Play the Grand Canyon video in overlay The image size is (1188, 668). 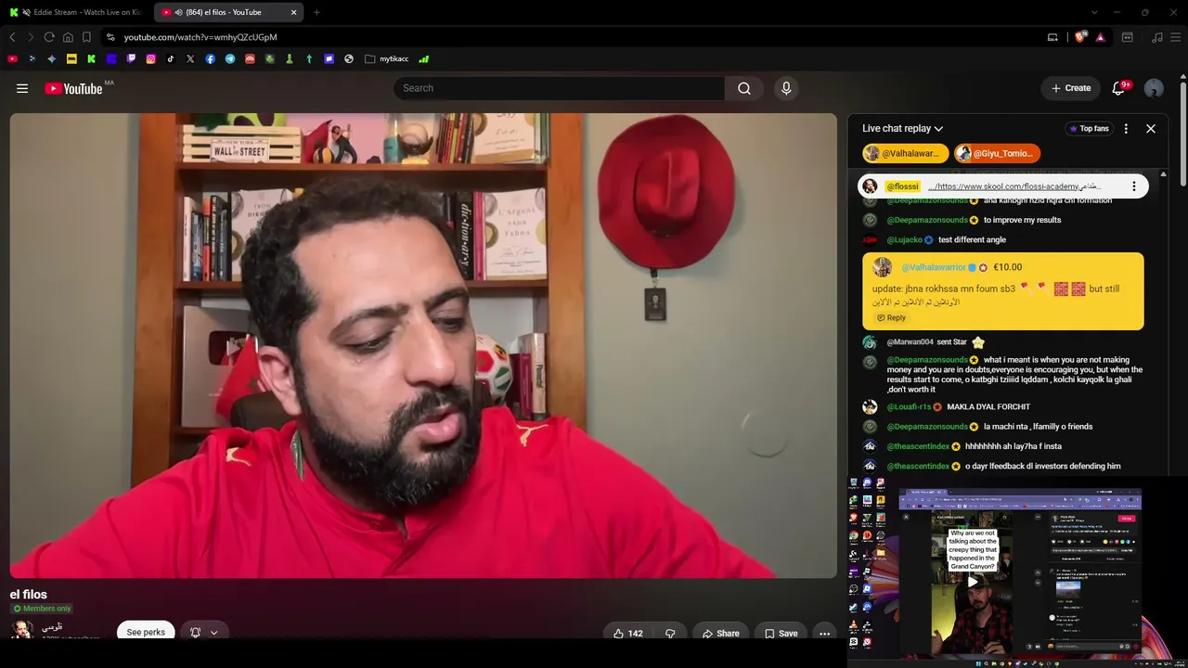(x=972, y=583)
